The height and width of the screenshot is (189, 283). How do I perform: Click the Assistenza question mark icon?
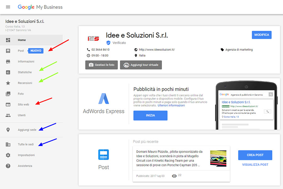pyautogui.click(x=8, y=166)
